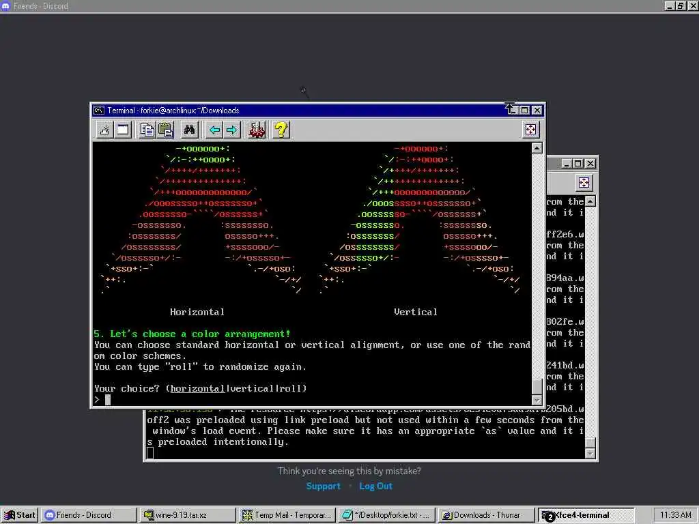
Task: Close the back terminal window
Action: (590, 164)
